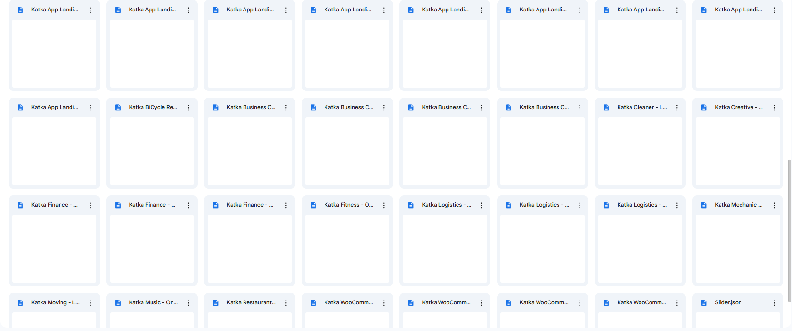The image size is (792, 331).
Task: Select the file name 'Katka Music - On...'
Action: point(153,302)
